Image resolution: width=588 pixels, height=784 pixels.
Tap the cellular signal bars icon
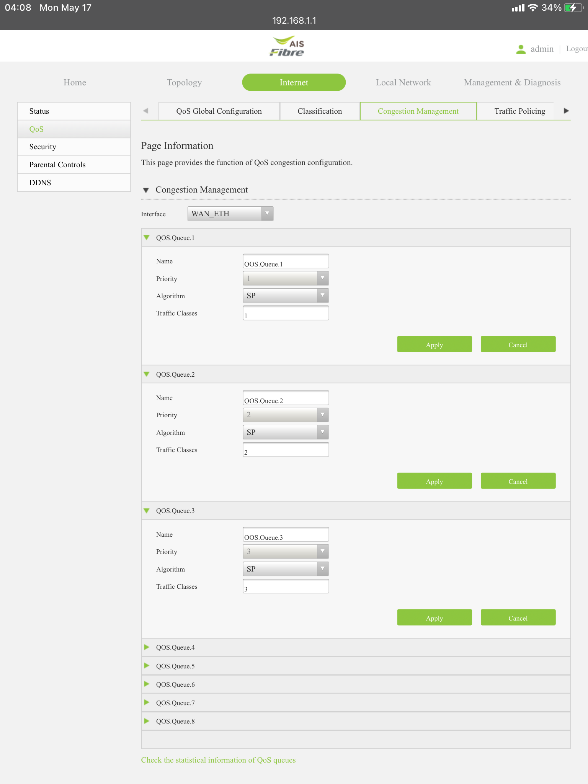(518, 8)
